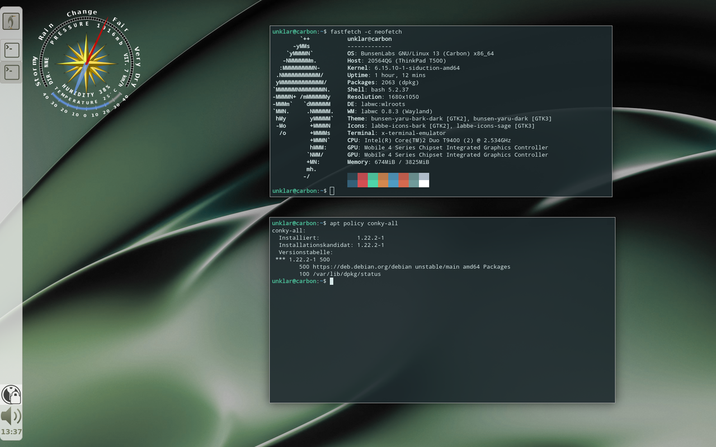Viewport: 716px width, 447px height.
Task: Click the Terminal line 'x-terminal-emulator'
Action: (397, 134)
